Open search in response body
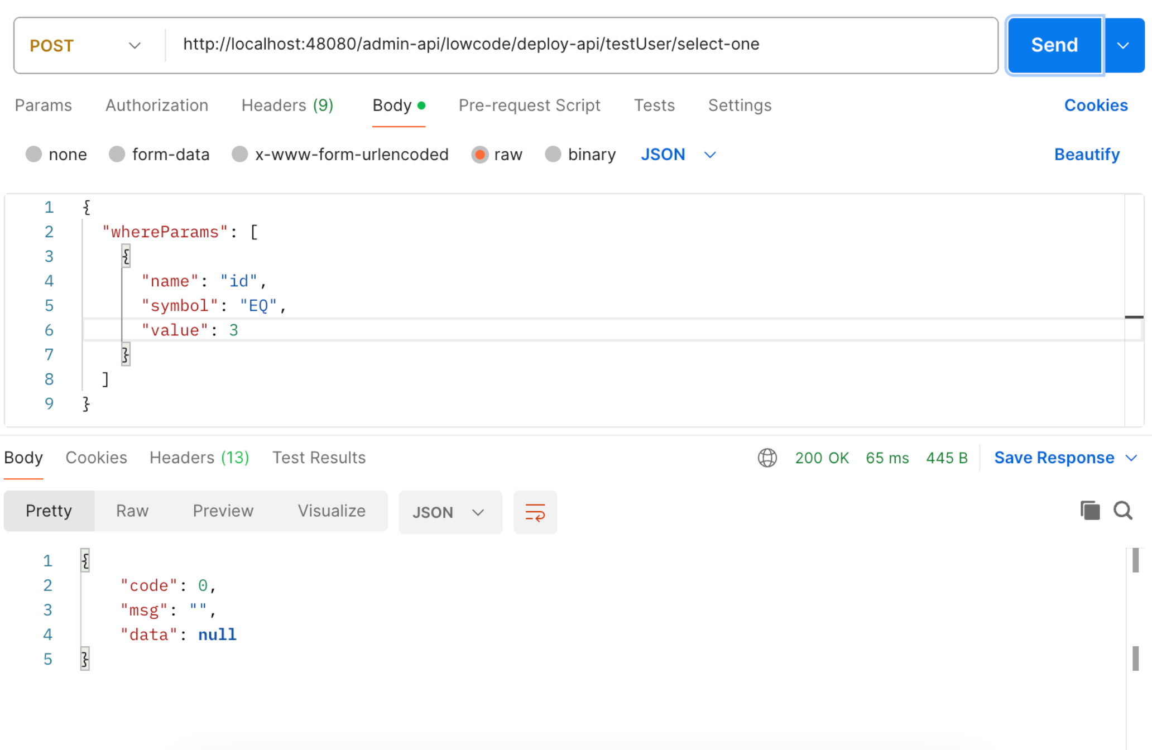The height and width of the screenshot is (750, 1152). pos(1123,510)
